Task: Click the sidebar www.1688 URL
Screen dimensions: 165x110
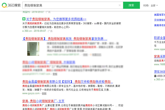Action: tap(159, 64)
